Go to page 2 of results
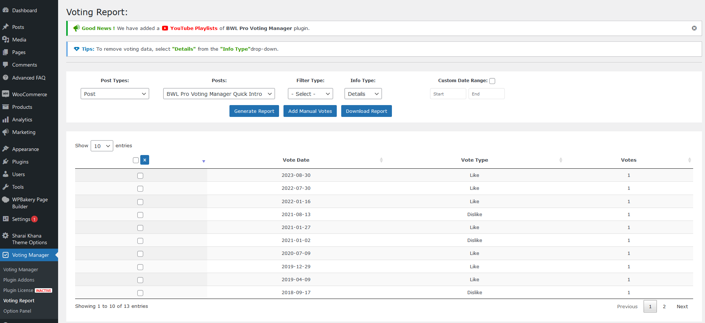This screenshot has width=705, height=323. click(x=664, y=306)
